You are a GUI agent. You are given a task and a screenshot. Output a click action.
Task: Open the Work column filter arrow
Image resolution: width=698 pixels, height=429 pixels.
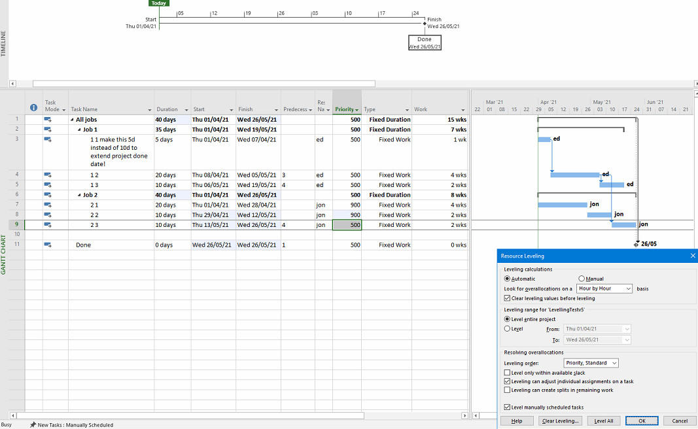(x=463, y=110)
